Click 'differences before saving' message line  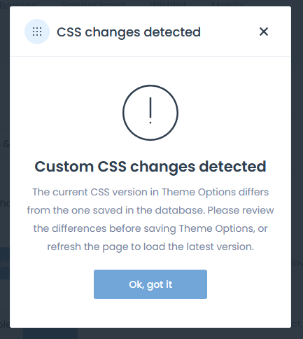pos(114,228)
